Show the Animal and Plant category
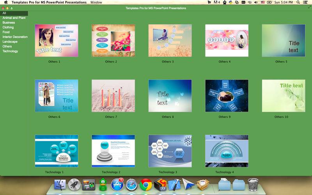Viewport: 312px width, 195px height. coord(14,18)
